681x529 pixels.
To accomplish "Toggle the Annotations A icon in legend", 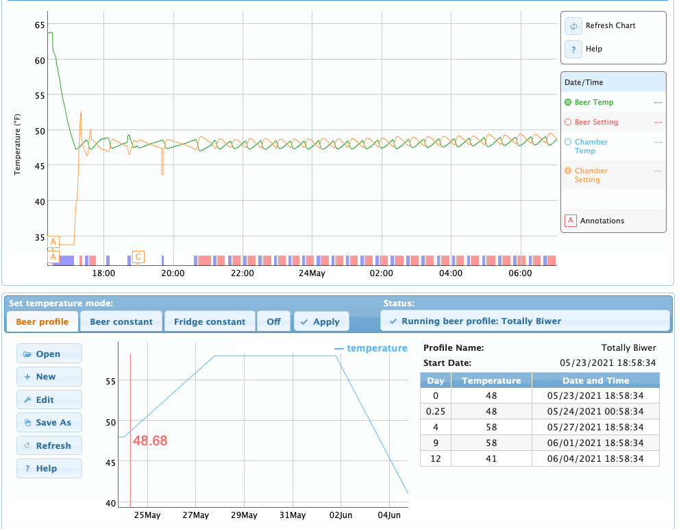I will [x=570, y=220].
